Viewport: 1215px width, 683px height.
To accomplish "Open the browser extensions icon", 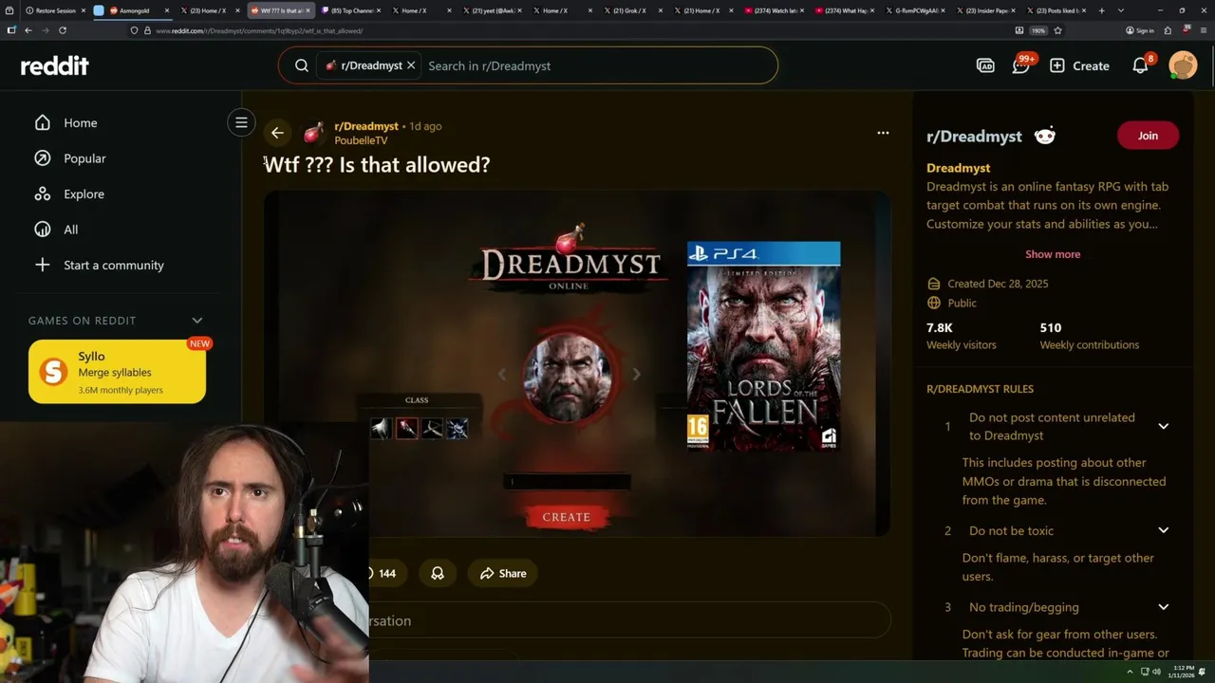I will click(1168, 30).
